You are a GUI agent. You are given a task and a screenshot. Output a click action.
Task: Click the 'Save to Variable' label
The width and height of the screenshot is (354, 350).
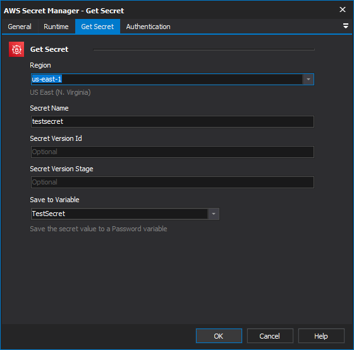(54, 200)
